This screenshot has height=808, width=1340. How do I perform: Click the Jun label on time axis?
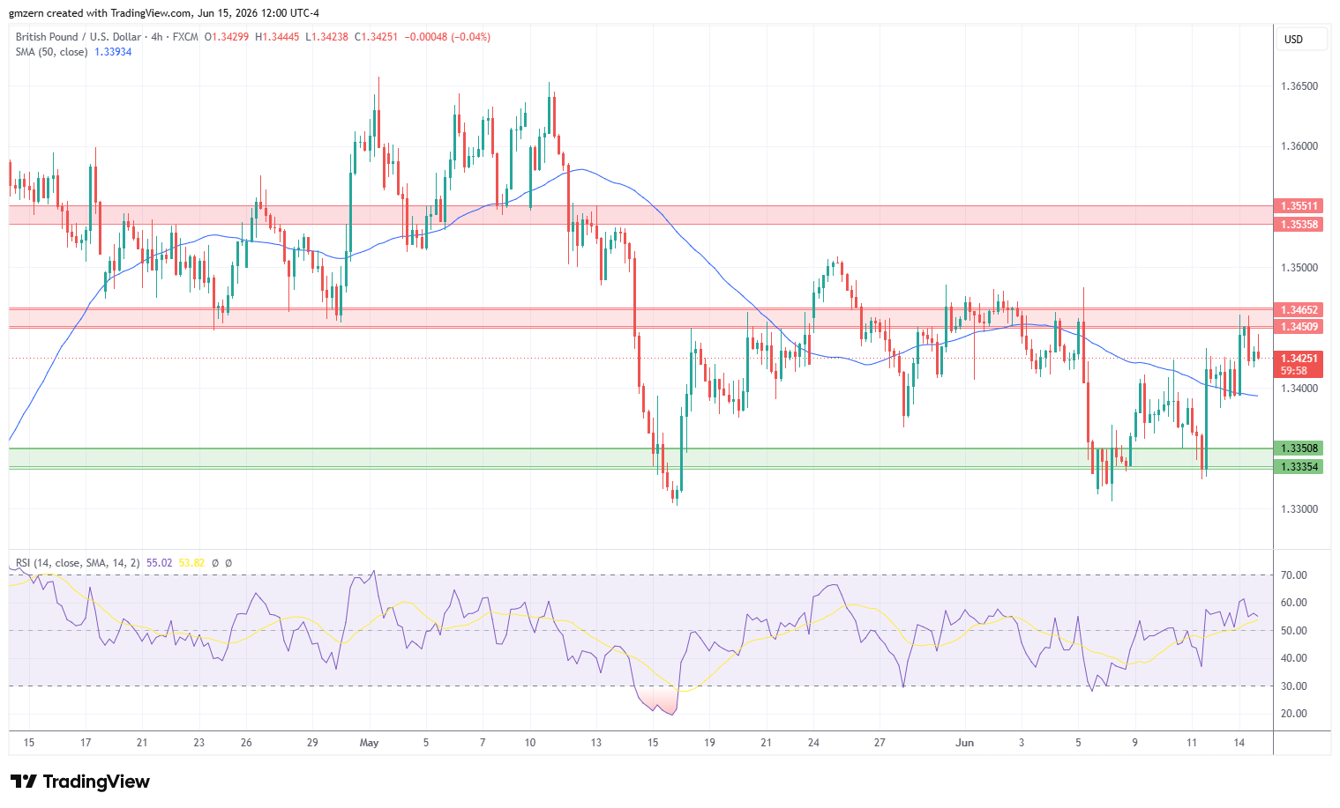point(965,743)
